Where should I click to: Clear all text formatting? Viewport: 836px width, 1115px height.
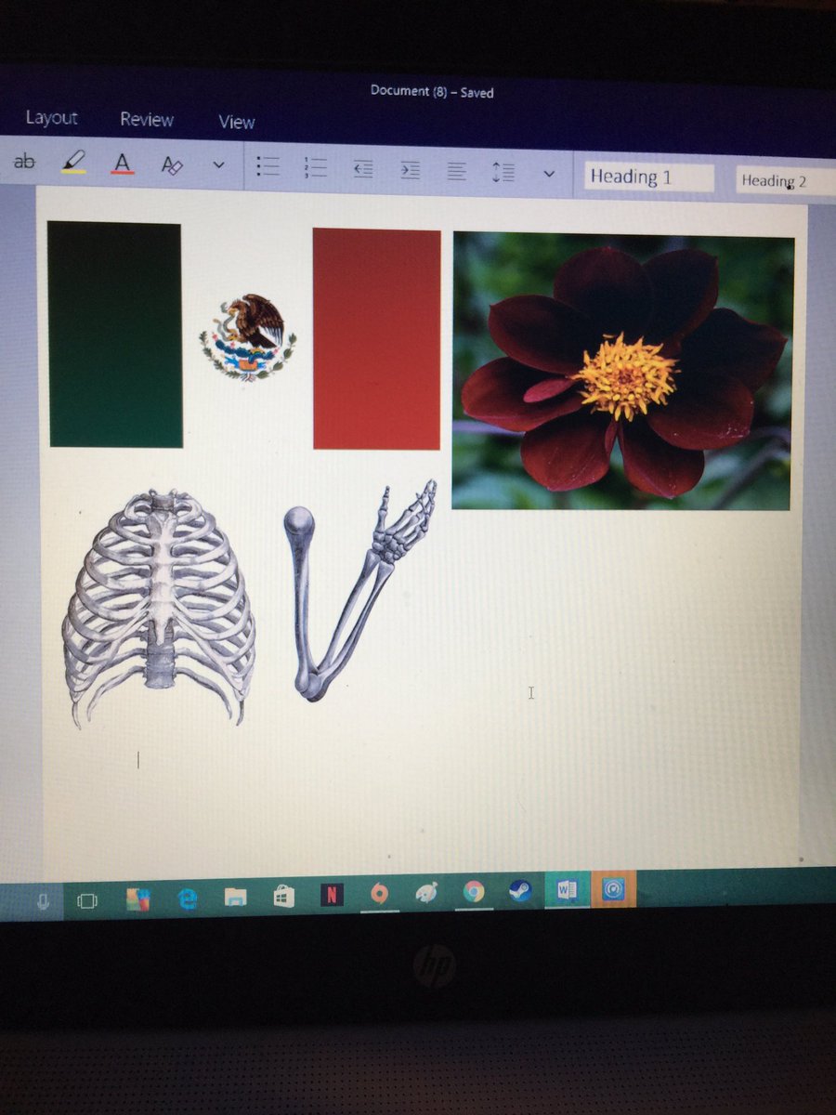[x=172, y=165]
